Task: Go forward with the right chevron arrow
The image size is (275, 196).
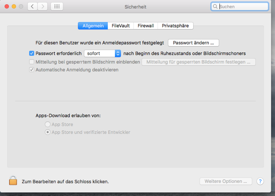Action: [42, 6]
